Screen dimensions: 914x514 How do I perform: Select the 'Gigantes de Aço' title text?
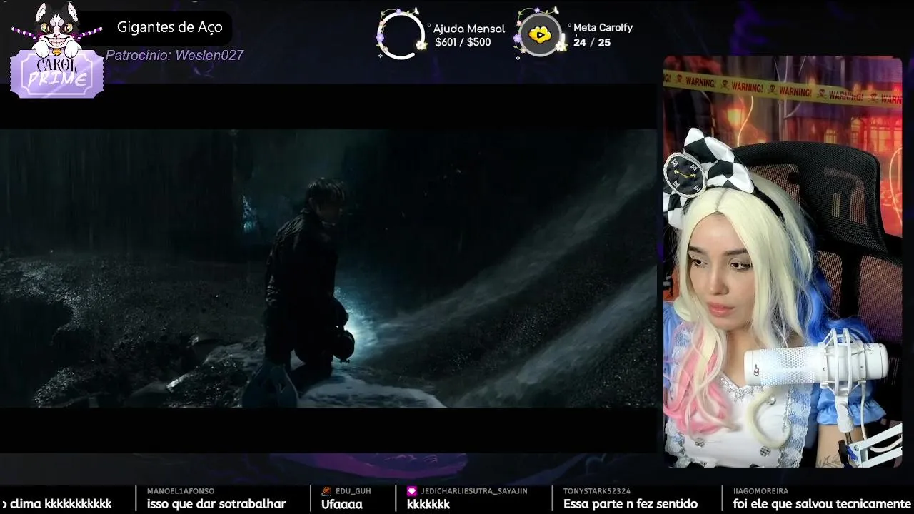click(x=170, y=28)
